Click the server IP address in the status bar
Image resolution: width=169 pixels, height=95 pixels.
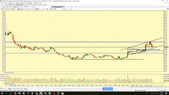(141, 91)
